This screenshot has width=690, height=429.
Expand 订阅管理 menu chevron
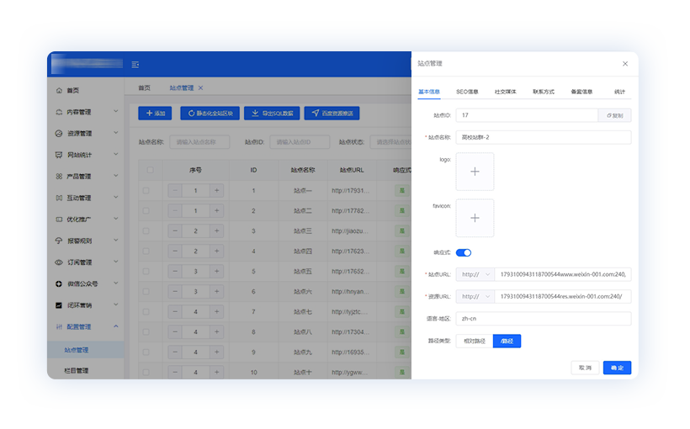[116, 262]
